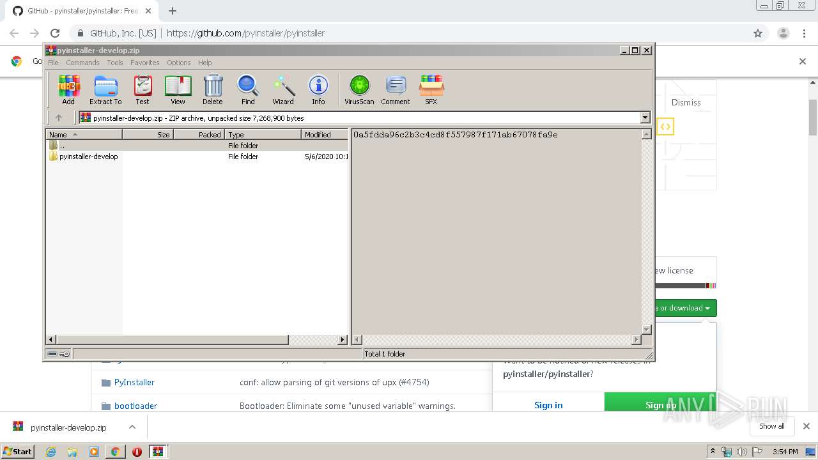Select the Delete trash icon

213,89
